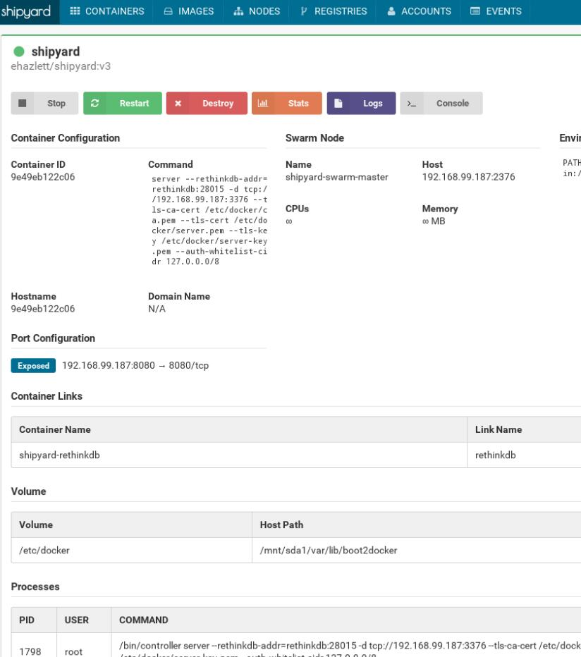
Task: Click the green running status indicator
Action: (19, 51)
